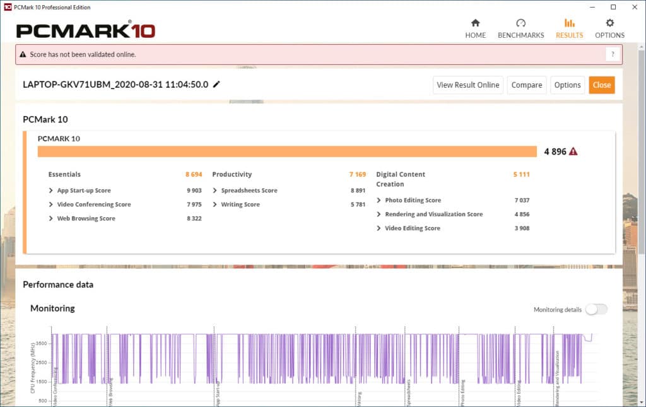This screenshot has width=646, height=407.
Task: Expand Rendering and Visualization Score
Action: (379, 214)
